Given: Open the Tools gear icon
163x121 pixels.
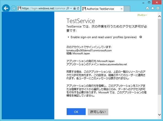Looking at the screenshot, I should 158,8.
